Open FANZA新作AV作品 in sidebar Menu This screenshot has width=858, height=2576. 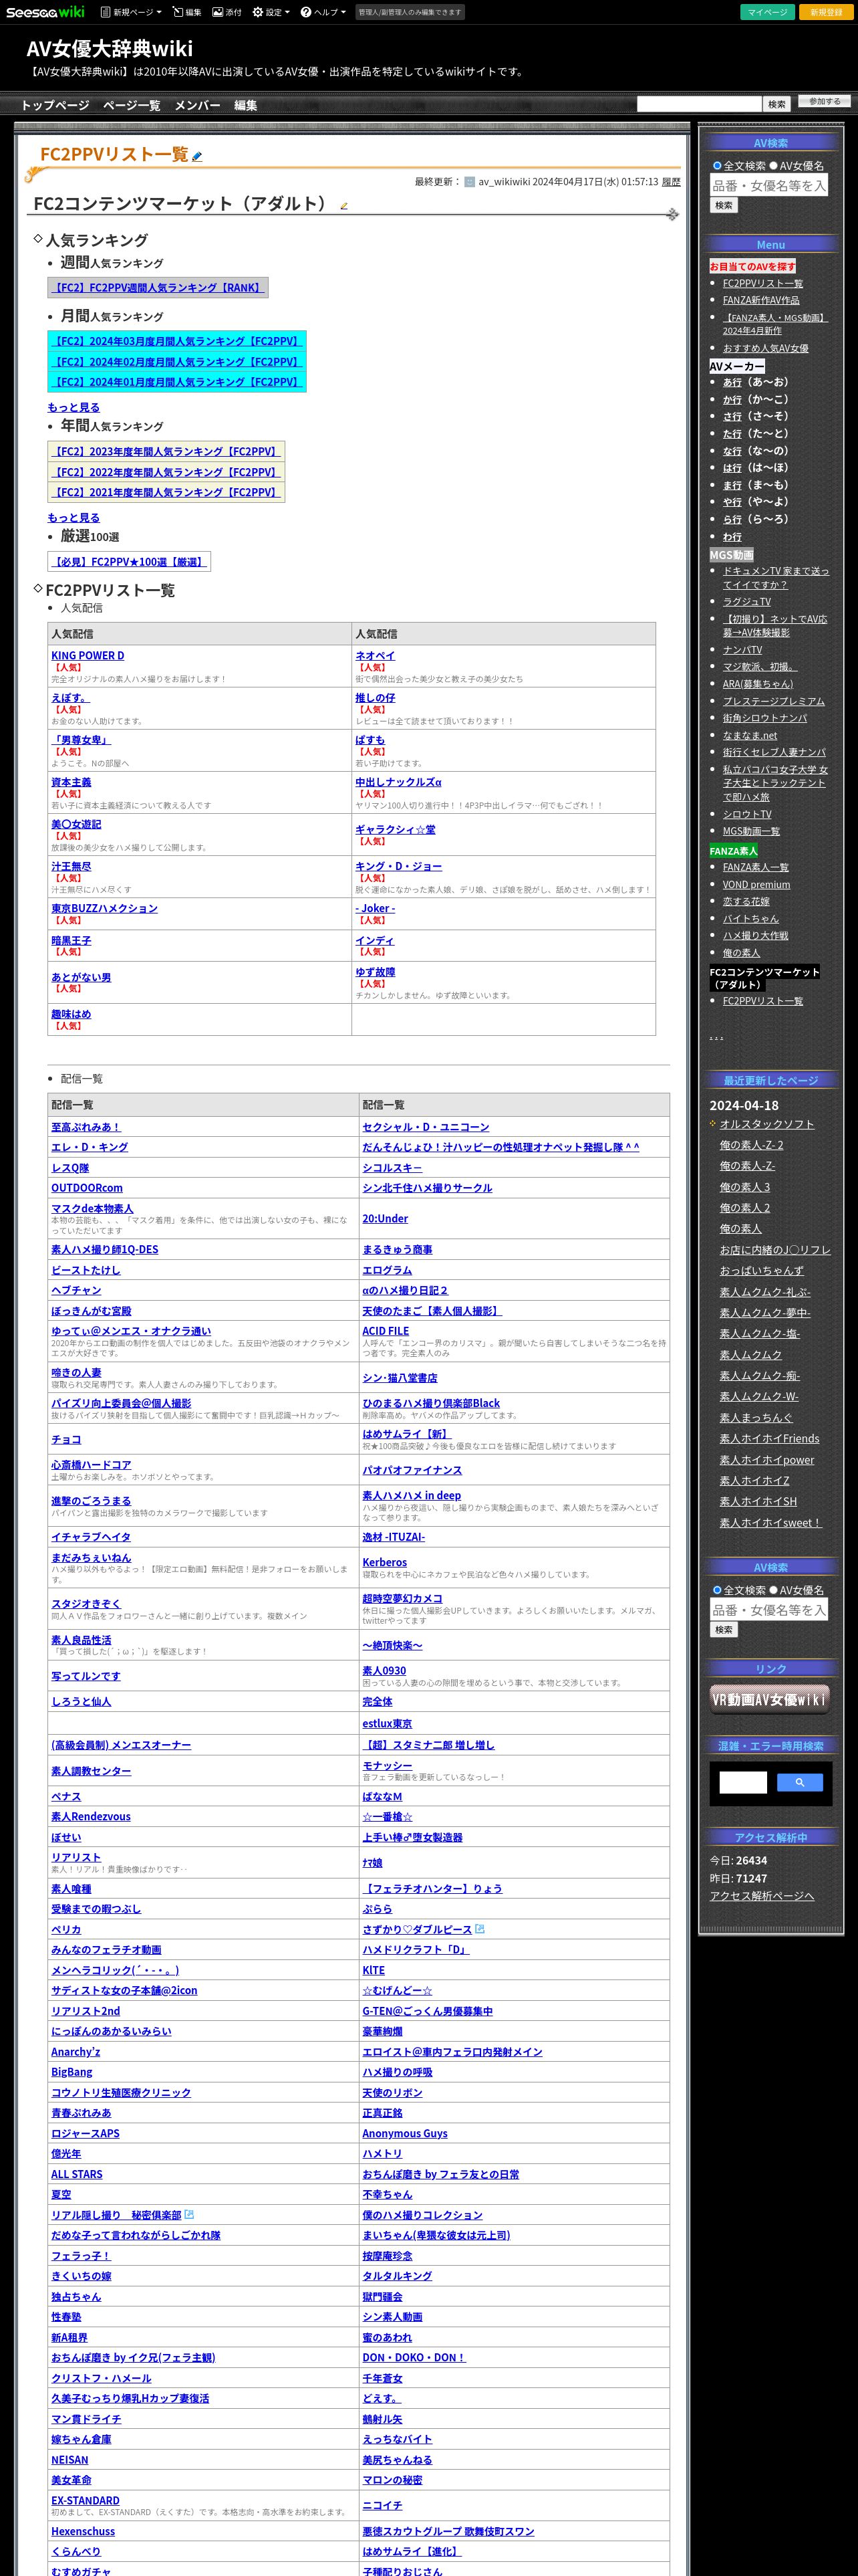761,300
